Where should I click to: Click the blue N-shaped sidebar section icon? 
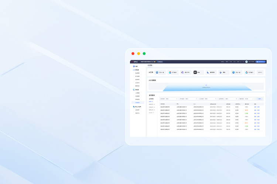click(134, 107)
